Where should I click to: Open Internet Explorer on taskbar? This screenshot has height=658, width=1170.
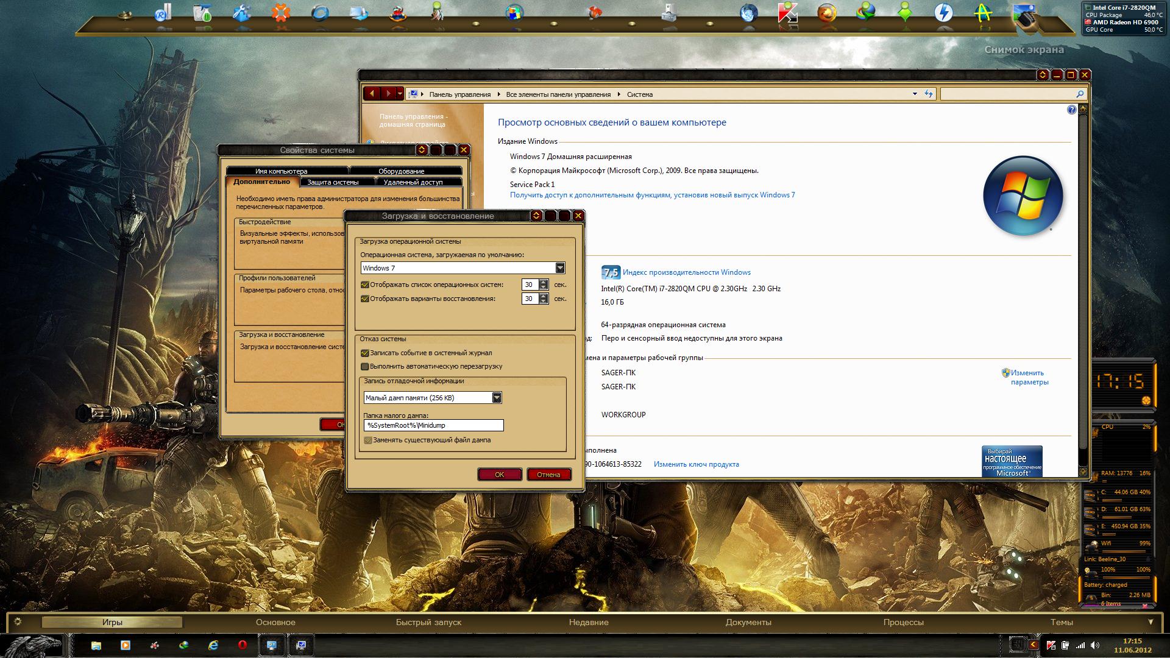tap(213, 645)
